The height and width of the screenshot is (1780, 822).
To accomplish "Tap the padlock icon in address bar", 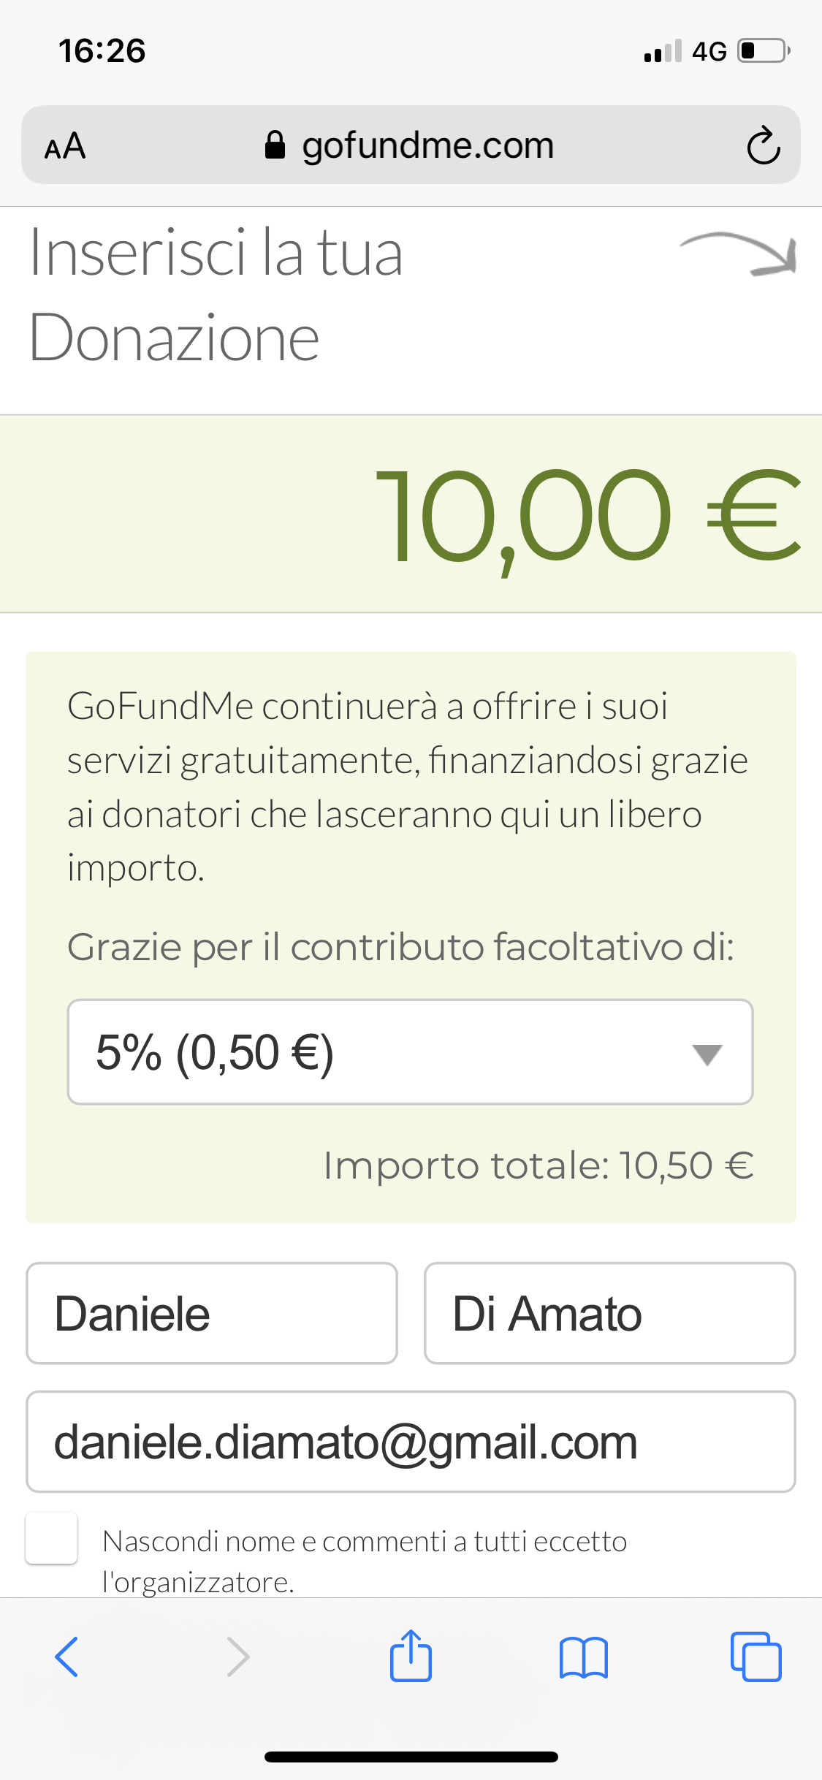I will (275, 145).
